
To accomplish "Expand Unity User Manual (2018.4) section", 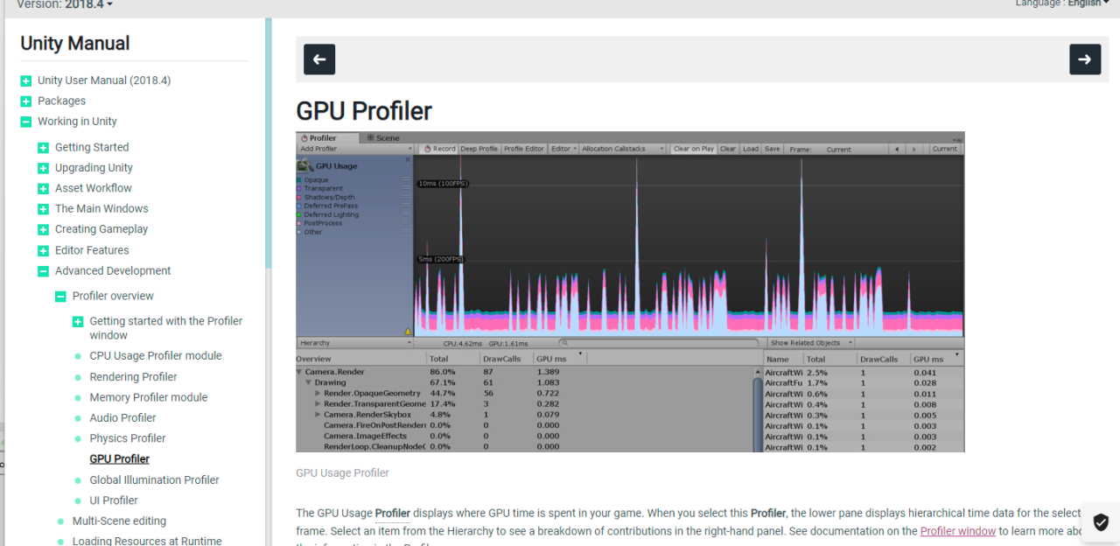I will coord(26,80).
